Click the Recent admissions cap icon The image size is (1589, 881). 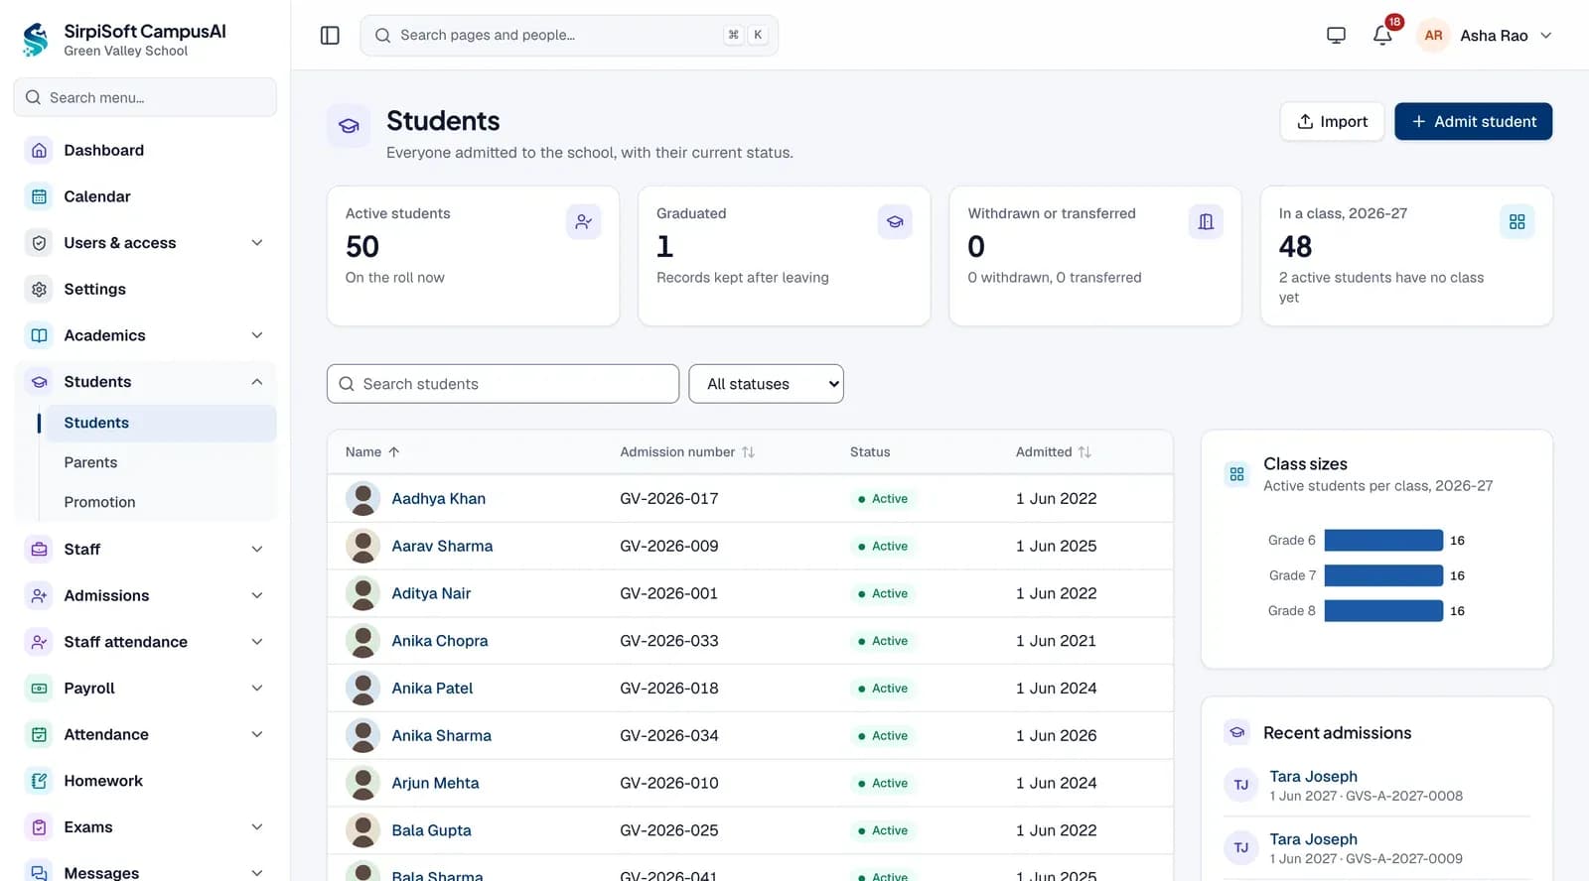pos(1236,733)
